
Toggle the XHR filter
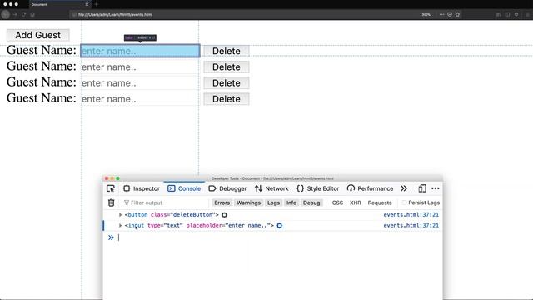(x=356, y=202)
